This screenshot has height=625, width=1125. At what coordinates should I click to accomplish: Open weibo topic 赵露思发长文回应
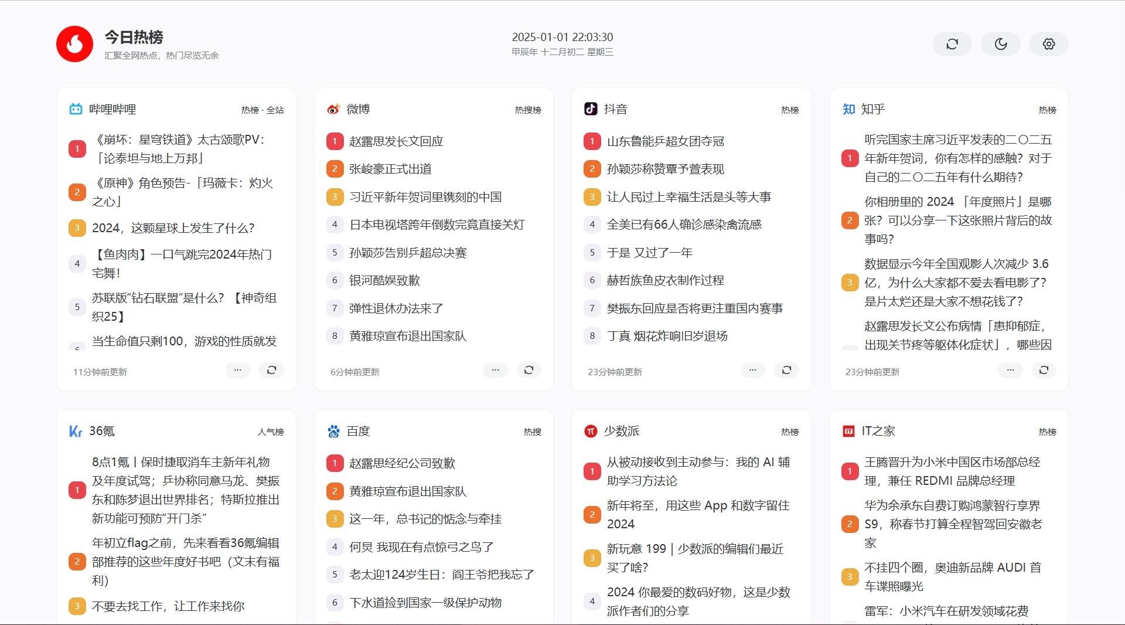(396, 141)
